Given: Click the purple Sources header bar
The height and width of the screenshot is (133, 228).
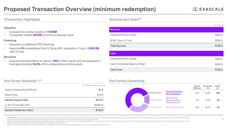Looking at the screenshot, I should click(x=166, y=30).
